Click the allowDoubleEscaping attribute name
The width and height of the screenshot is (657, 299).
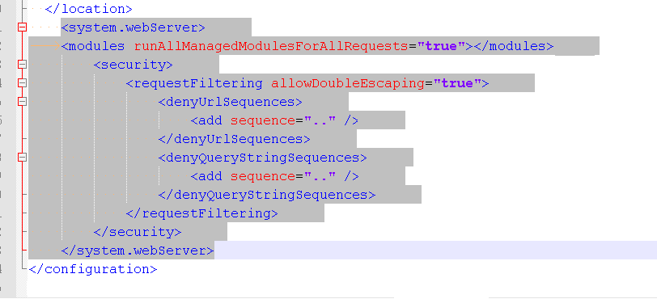click(x=347, y=83)
